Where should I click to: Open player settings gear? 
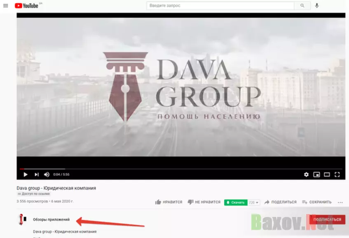tap(306, 174)
